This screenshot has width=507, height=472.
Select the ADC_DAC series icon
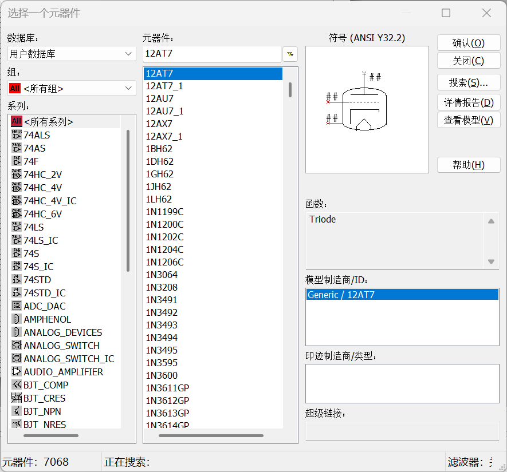coord(16,306)
